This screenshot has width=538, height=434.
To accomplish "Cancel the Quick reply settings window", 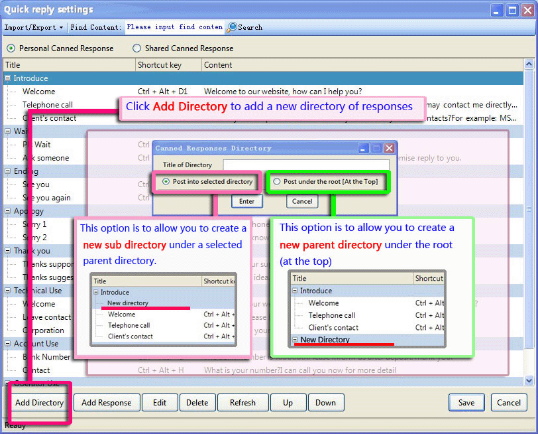I will 509,403.
